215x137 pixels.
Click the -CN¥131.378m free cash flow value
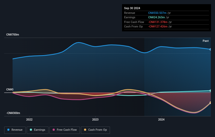click(x=158, y=22)
